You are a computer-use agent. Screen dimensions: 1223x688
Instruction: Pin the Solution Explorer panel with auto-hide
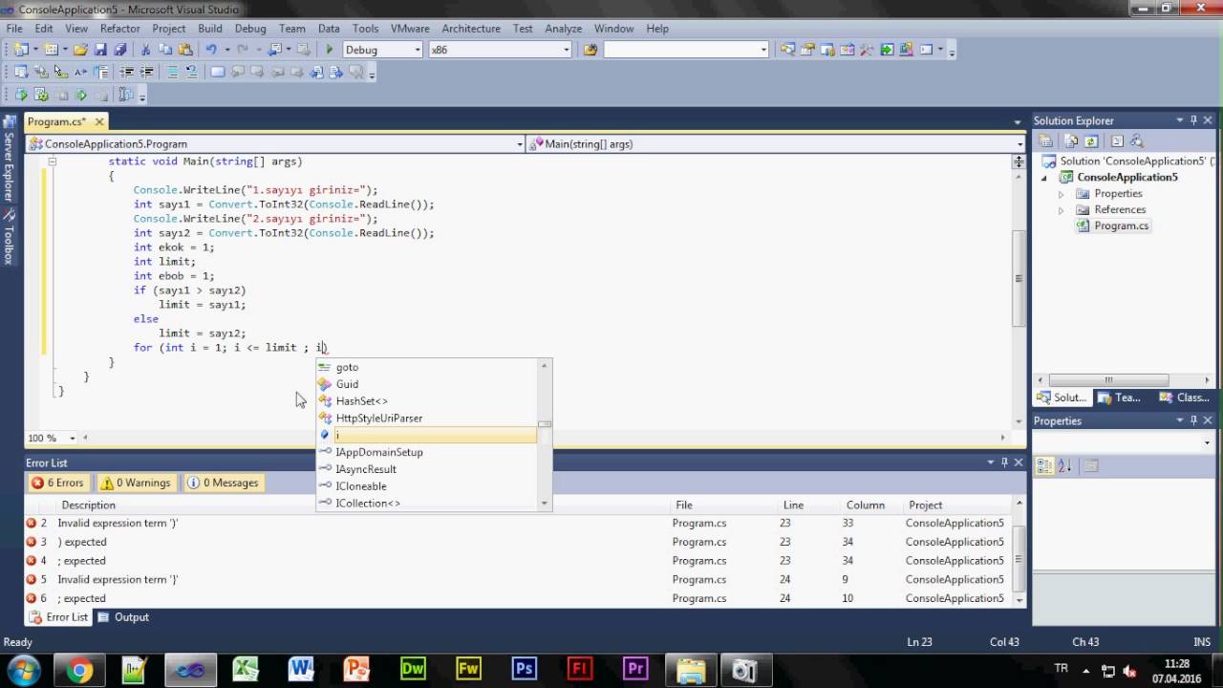pos(1193,120)
